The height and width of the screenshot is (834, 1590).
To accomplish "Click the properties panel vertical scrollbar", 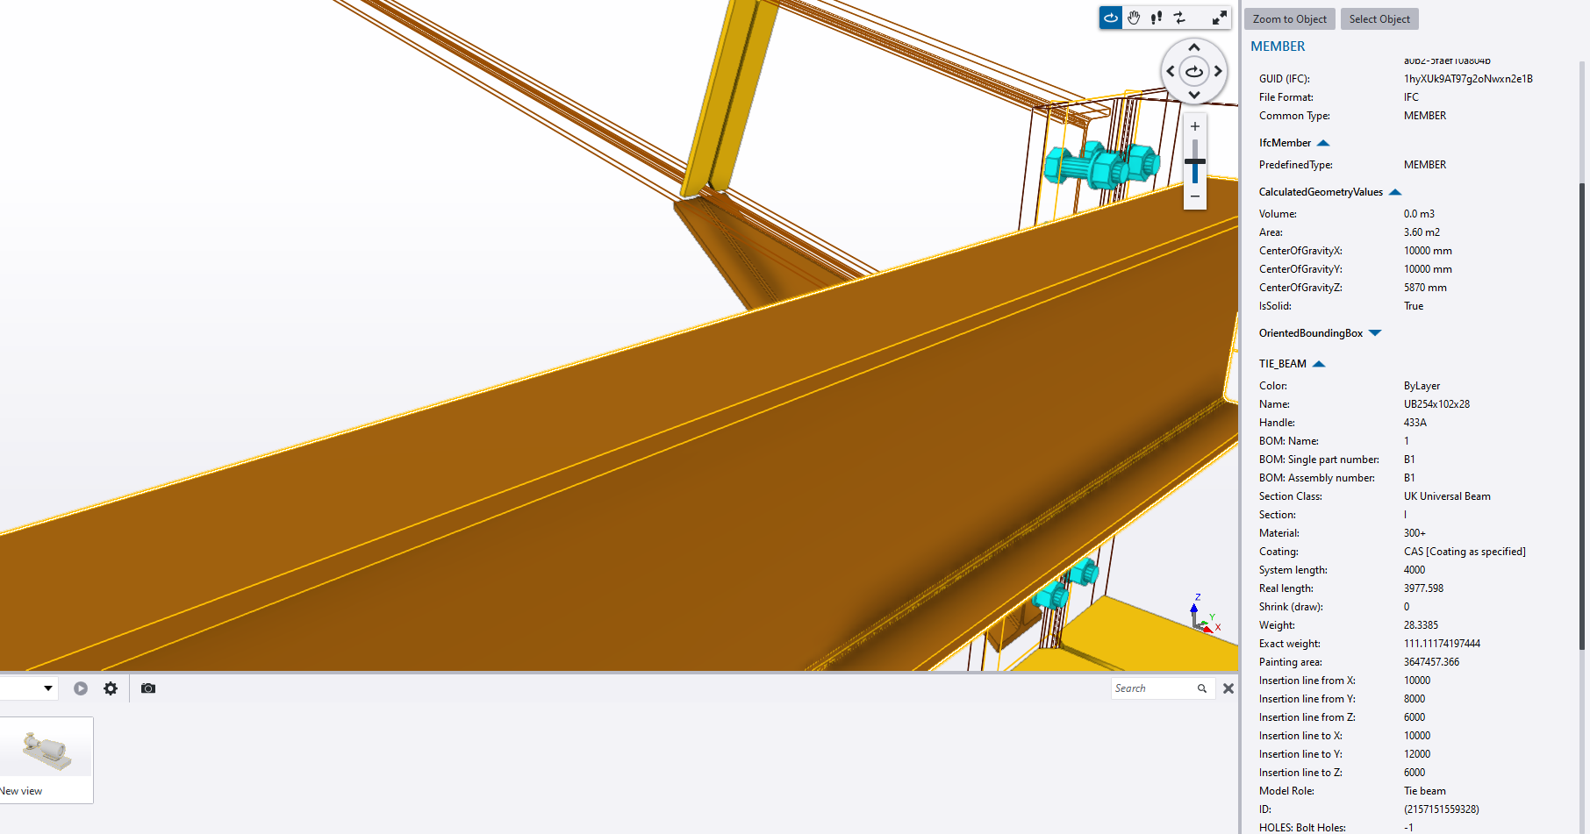I will pos(1582,417).
